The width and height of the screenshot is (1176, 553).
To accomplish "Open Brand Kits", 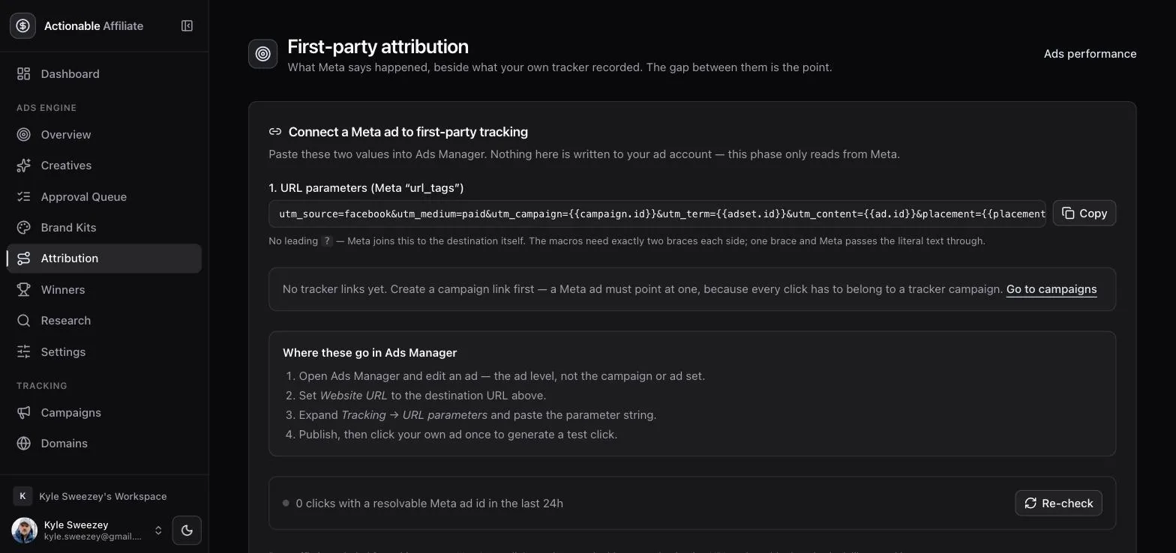I will pos(104,227).
